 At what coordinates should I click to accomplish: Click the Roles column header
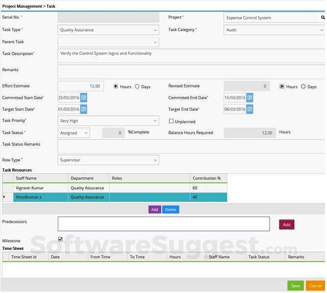[150, 178]
